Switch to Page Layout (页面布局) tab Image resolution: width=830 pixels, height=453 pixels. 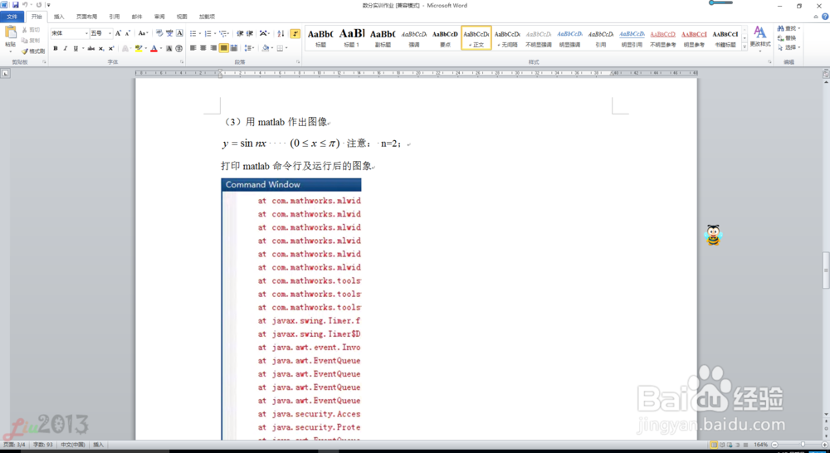click(86, 17)
